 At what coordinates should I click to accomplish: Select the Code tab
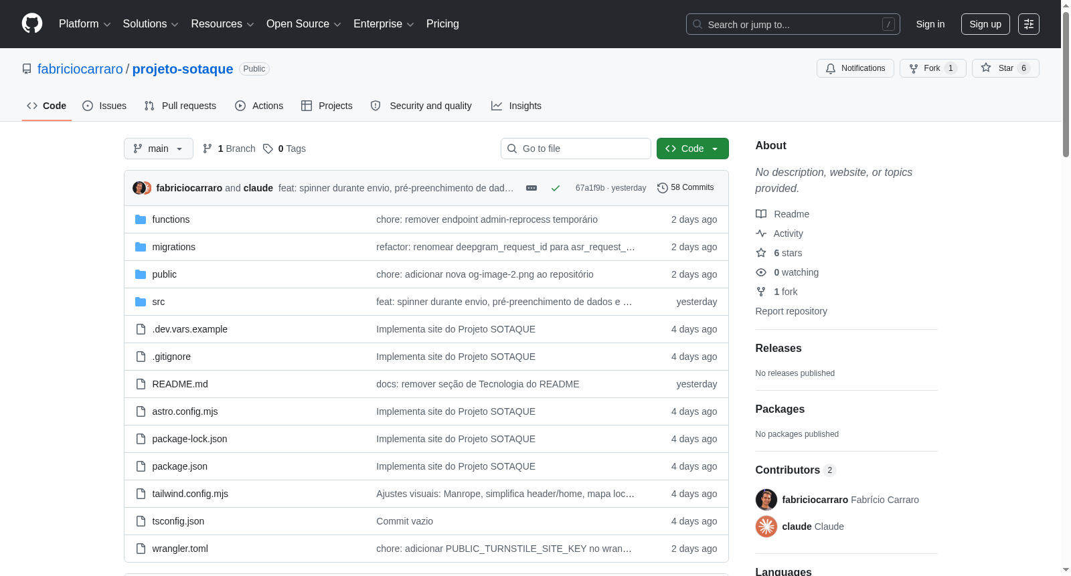point(47,106)
